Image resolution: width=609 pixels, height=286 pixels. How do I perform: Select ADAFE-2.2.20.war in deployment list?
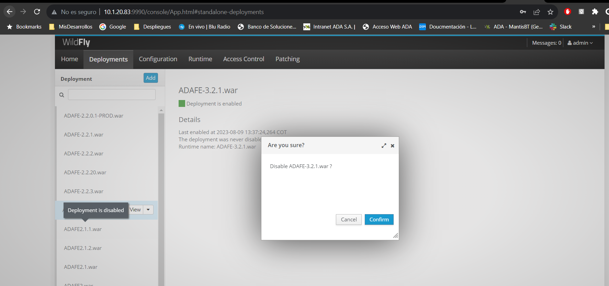(x=85, y=173)
